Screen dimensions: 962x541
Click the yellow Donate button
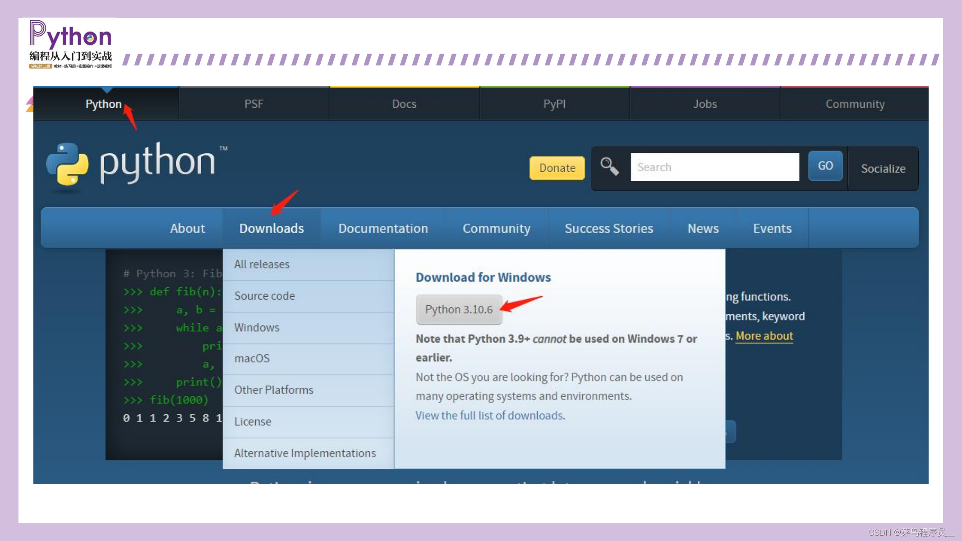pos(557,168)
